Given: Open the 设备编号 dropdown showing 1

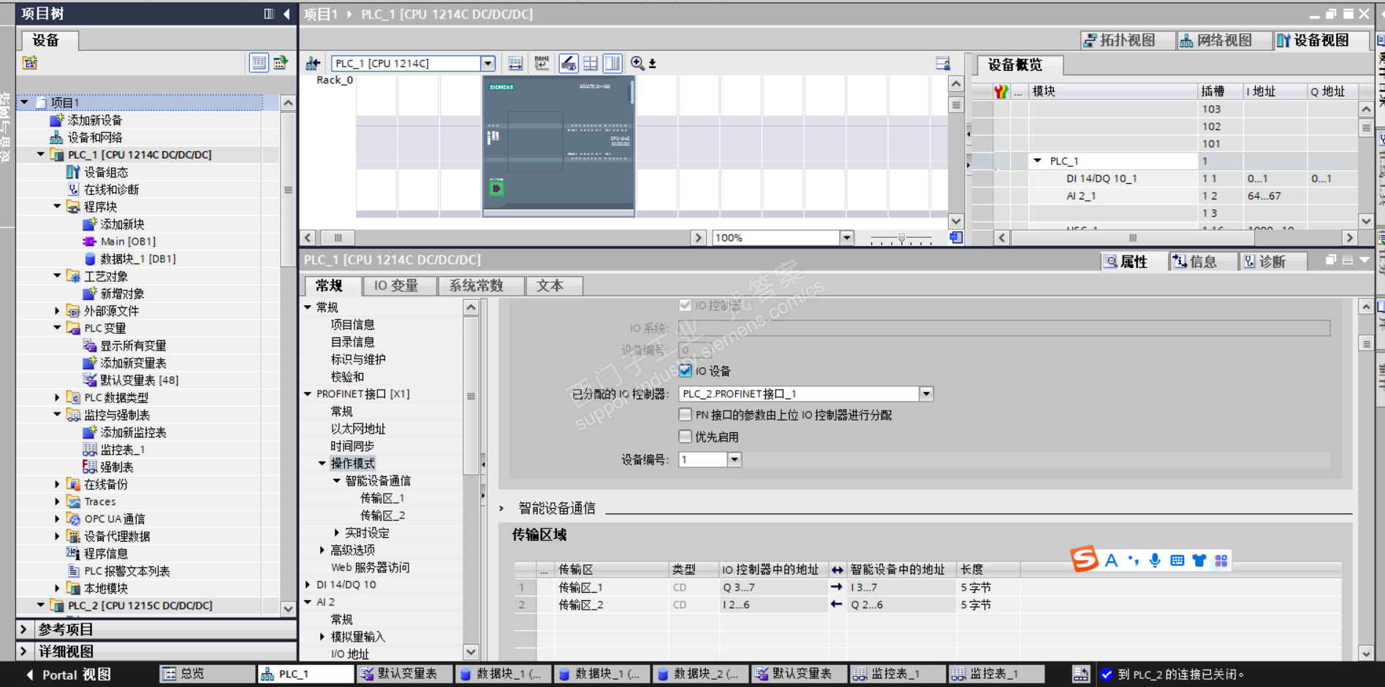Looking at the screenshot, I should tap(735, 459).
